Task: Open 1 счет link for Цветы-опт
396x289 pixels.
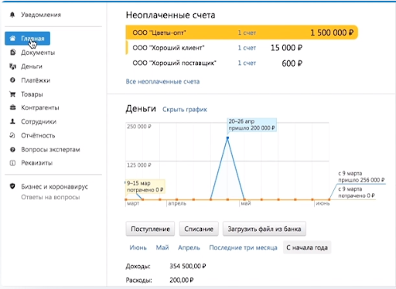Action: [247, 32]
